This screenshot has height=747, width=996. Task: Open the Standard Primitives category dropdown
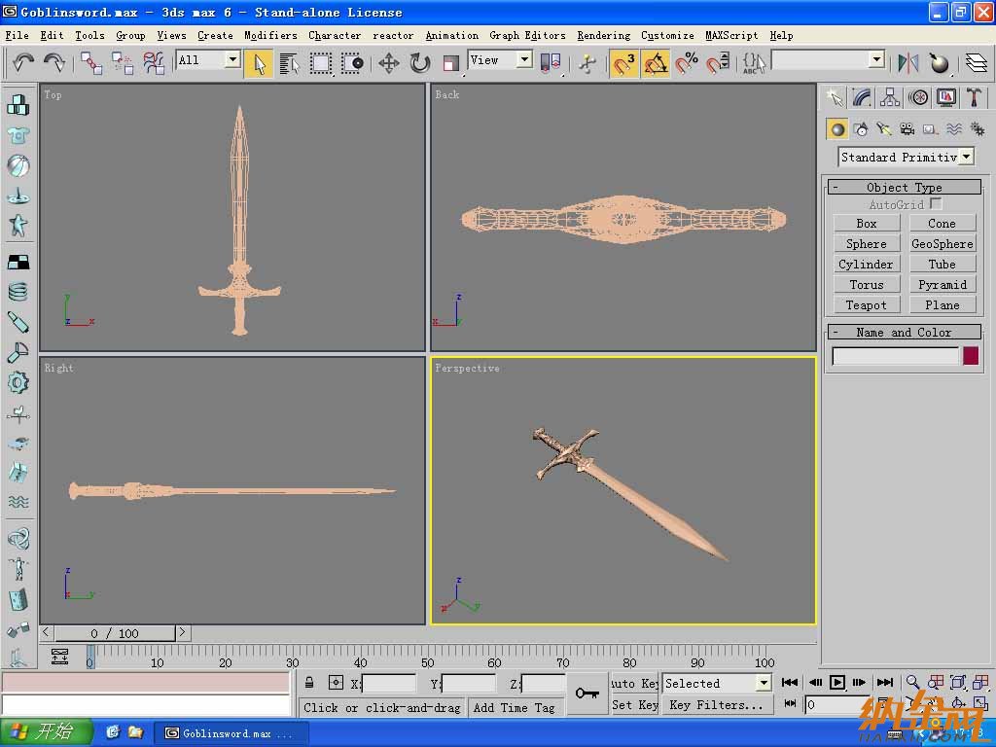pos(966,157)
